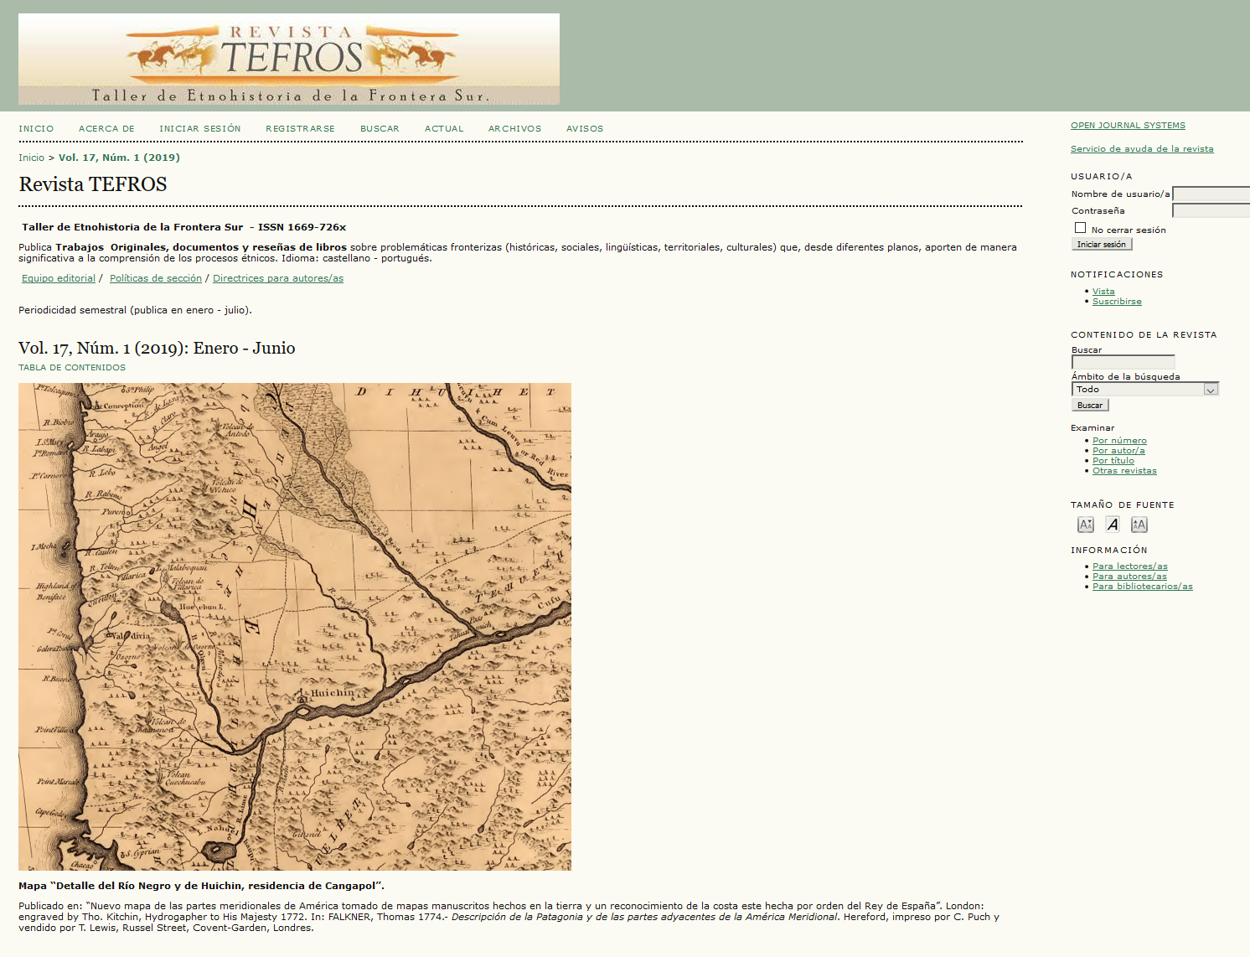The width and height of the screenshot is (1250, 957).
Task: Open ARCHIVOS menu item
Action: tap(514, 129)
